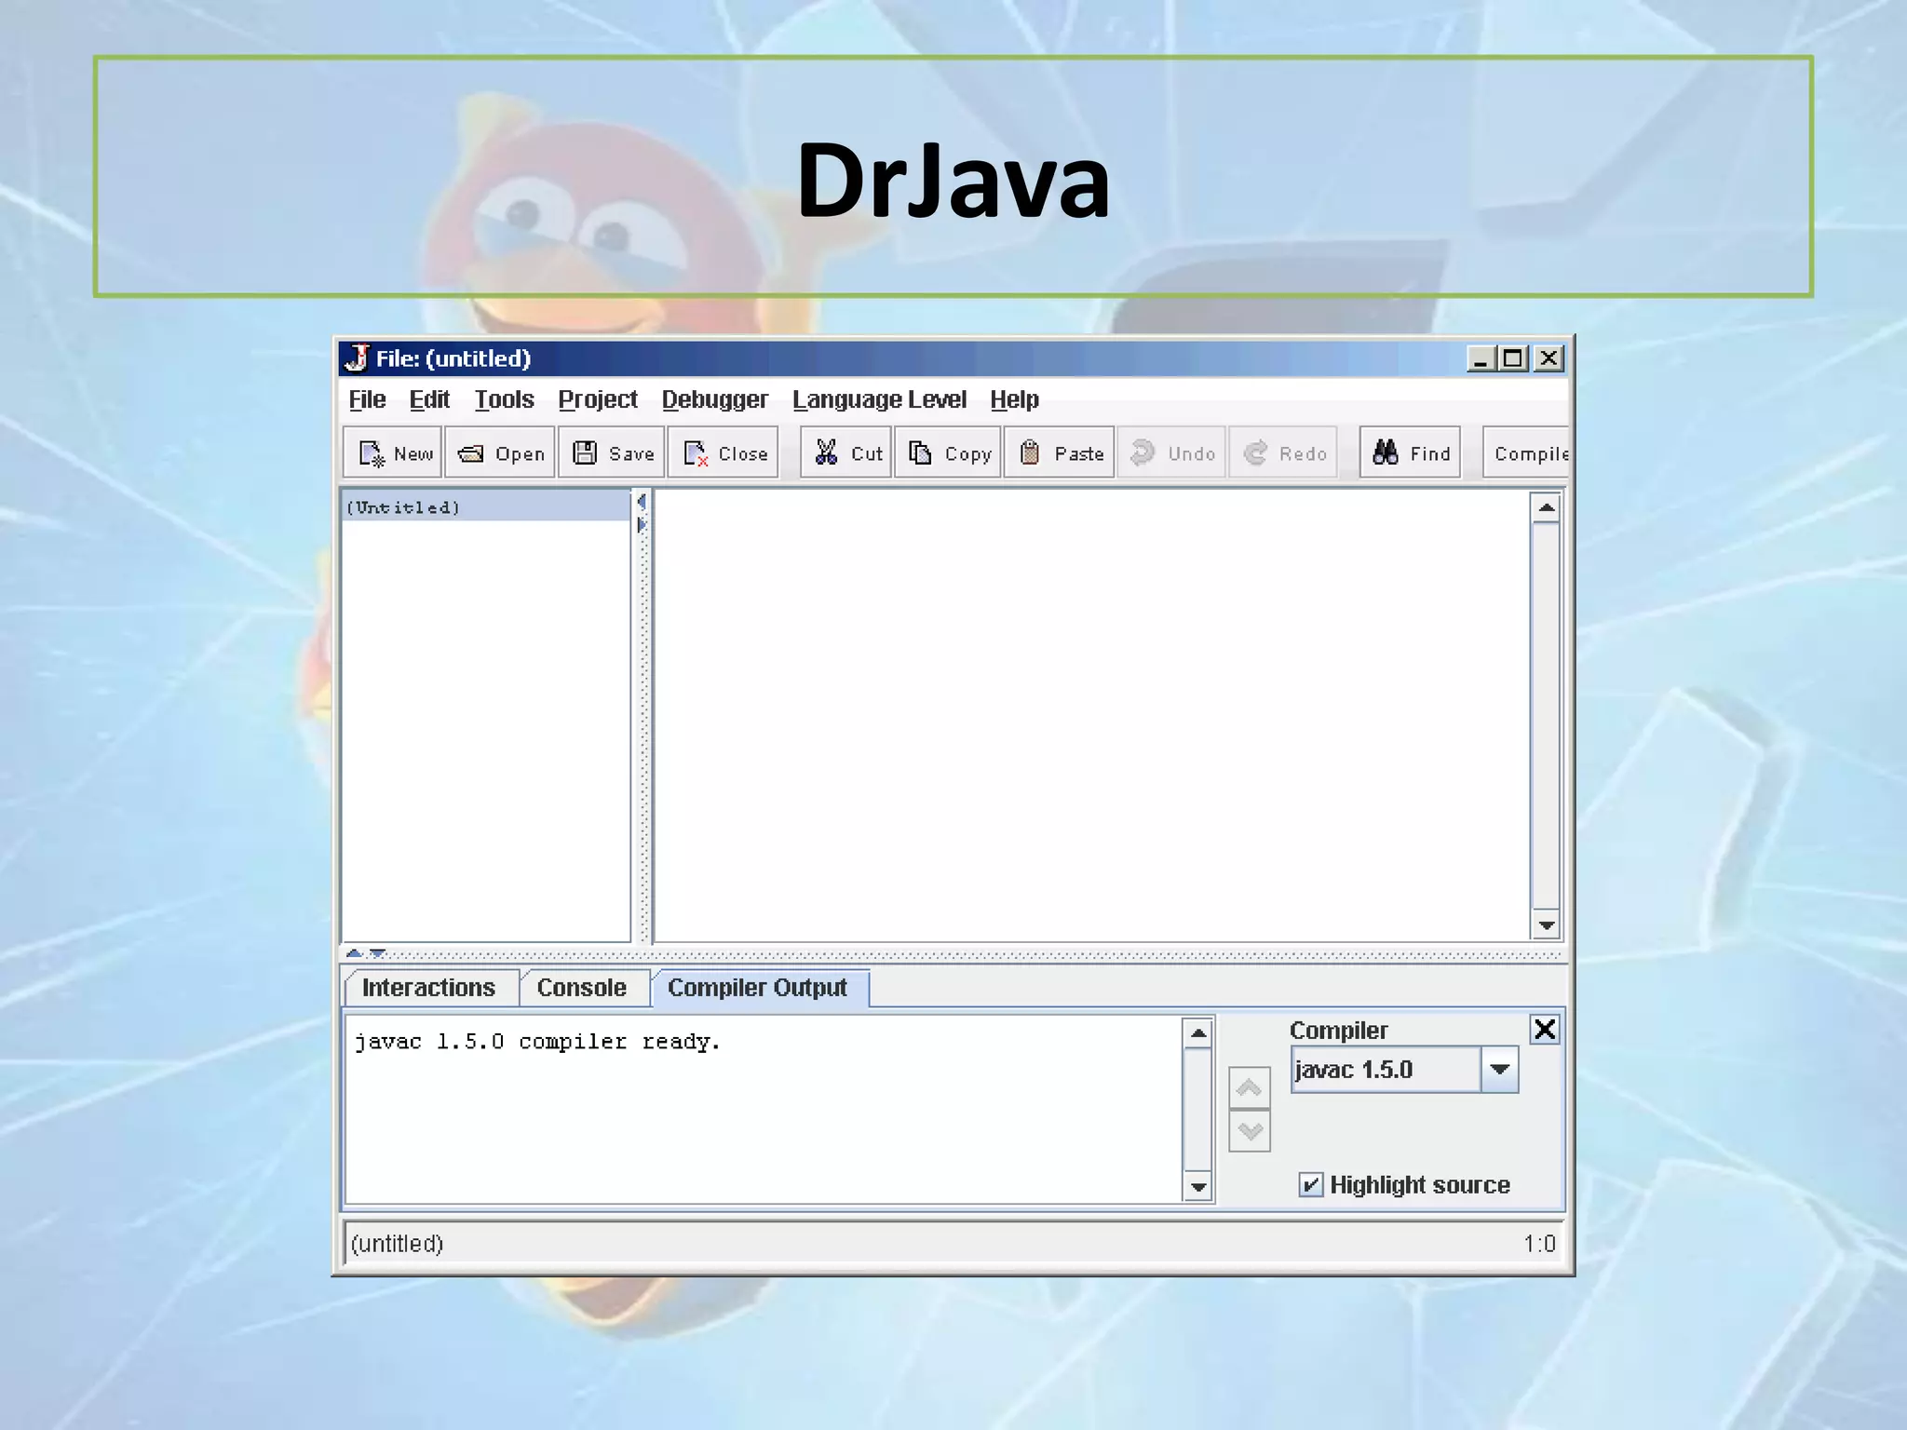Click compiler output scrollbar down arrow

tap(1198, 1187)
